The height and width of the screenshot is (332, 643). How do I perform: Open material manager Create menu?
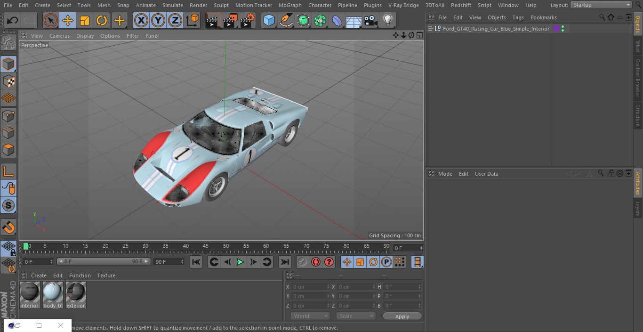point(39,275)
